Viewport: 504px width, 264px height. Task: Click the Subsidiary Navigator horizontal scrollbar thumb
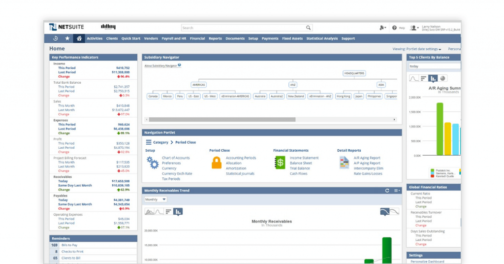click(222, 120)
